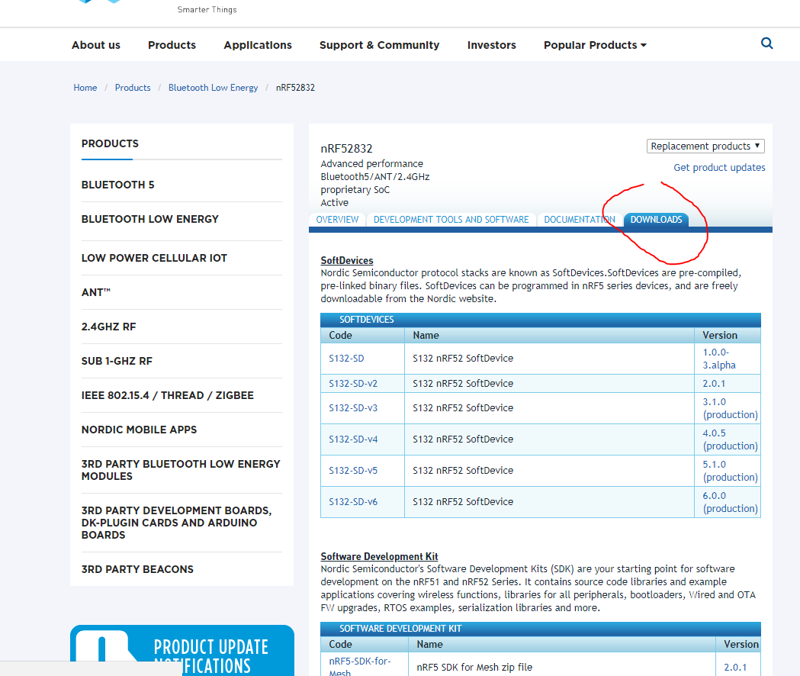Open the Sub 1-GHz RF category

coord(117,361)
